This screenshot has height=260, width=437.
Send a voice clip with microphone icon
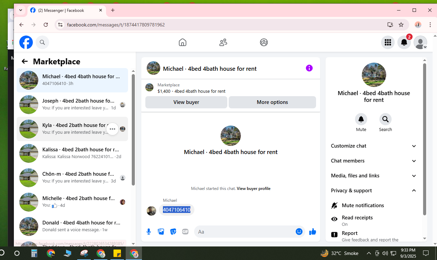(149, 232)
